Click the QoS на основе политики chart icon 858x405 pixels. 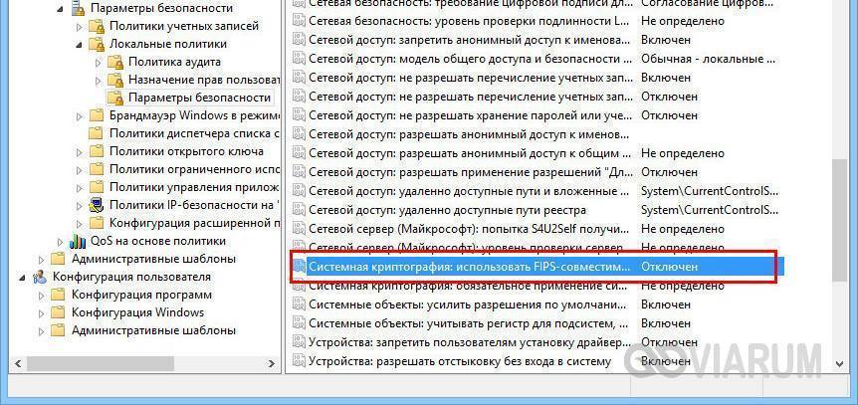pyautogui.click(x=78, y=241)
